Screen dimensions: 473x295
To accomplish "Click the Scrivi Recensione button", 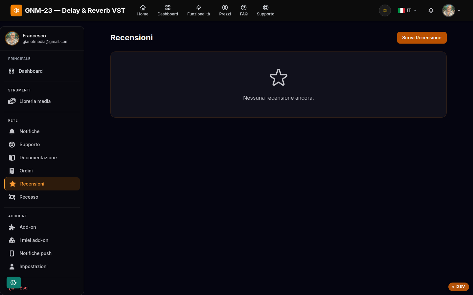I will tap(422, 38).
